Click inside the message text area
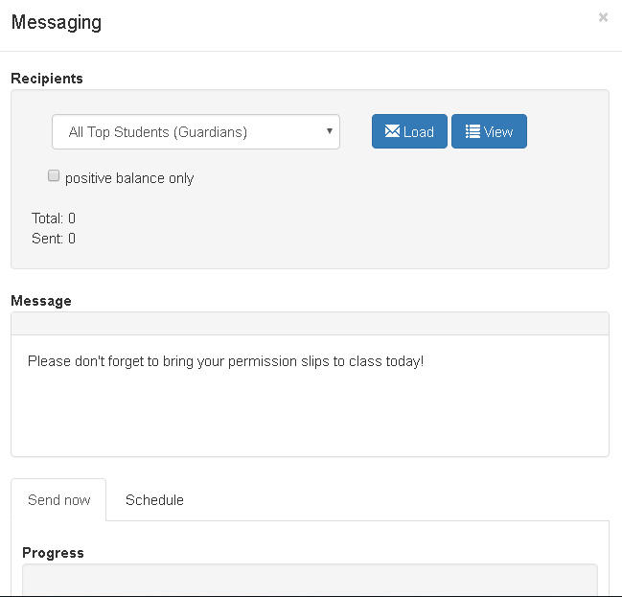 [x=310, y=396]
